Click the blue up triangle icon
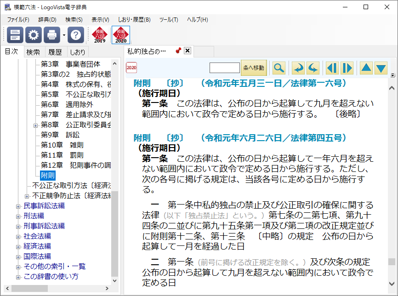The height and width of the screenshot is (296, 398). pyautogui.click(x=366, y=68)
